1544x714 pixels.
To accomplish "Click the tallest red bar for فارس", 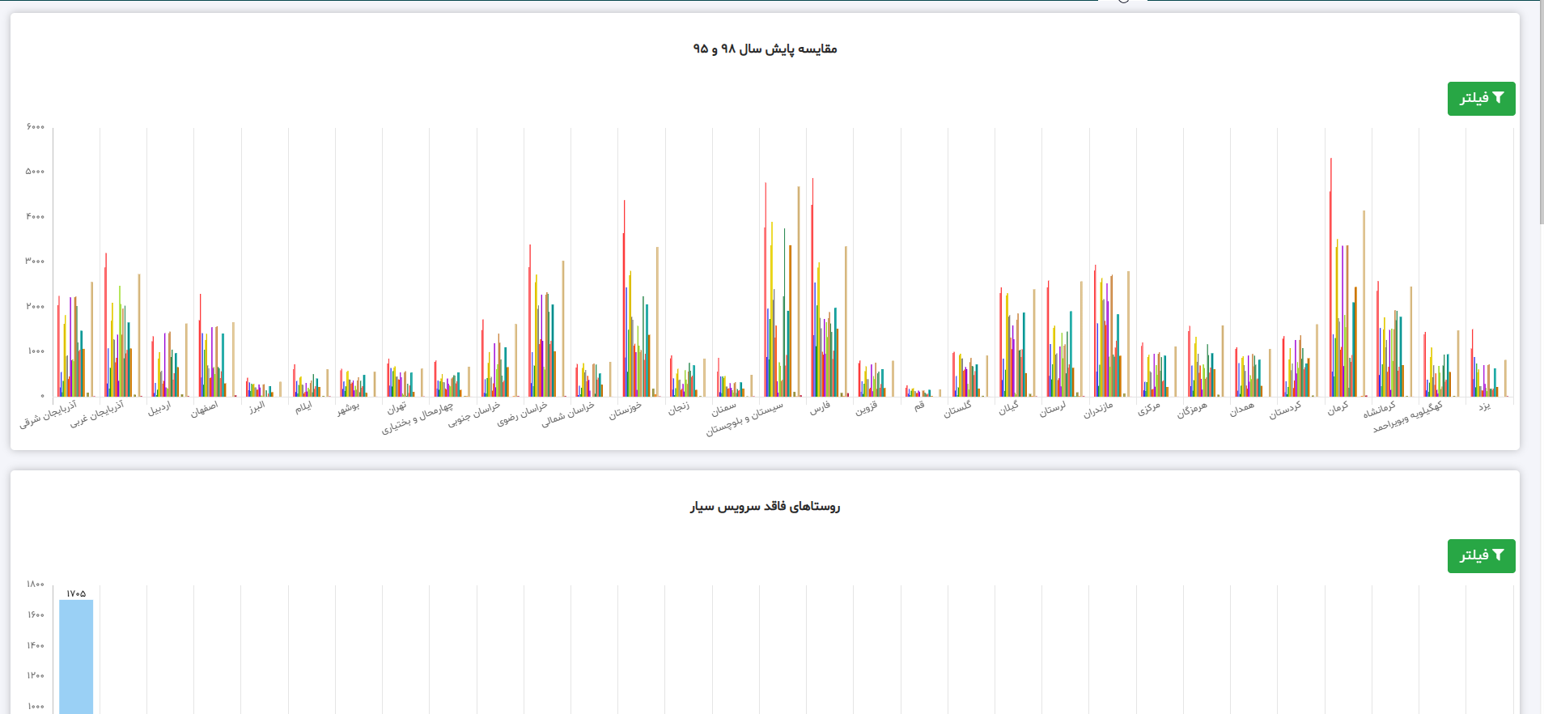I will coord(812,283).
